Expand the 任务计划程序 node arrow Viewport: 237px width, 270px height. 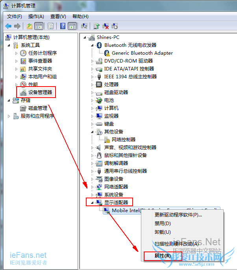click(17, 53)
